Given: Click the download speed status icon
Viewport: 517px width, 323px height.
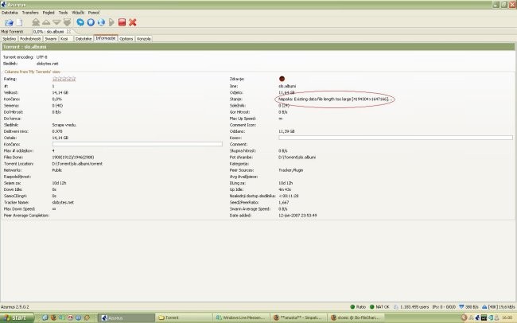Looking at the screenshot, I should click(461, 307).
